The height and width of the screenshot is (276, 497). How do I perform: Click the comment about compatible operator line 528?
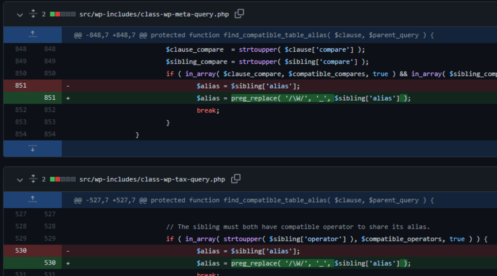pyautogui.click(x=298, y=227)
